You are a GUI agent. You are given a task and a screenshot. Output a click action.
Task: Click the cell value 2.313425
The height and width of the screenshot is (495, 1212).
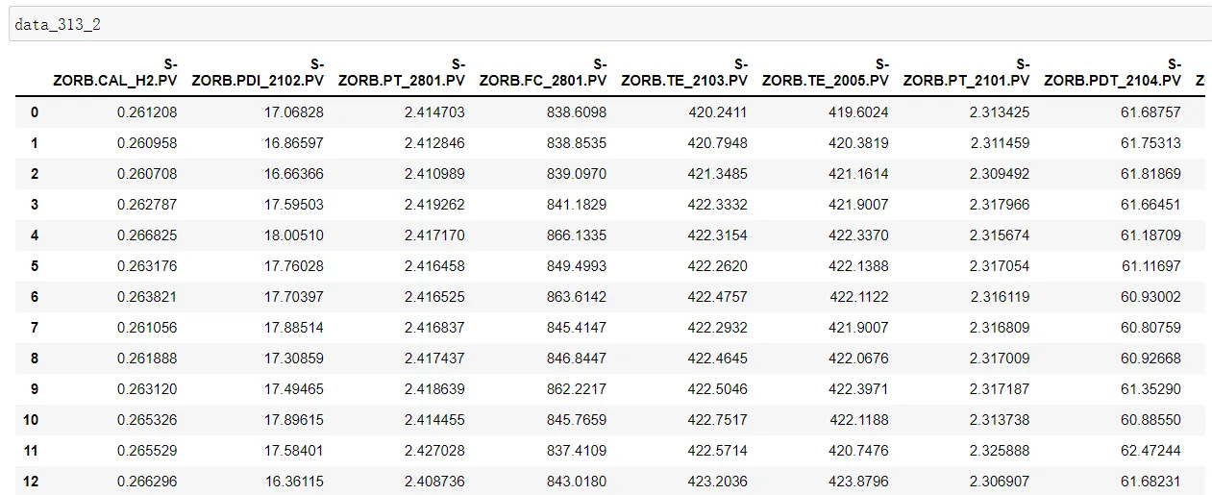coord(1000,112)
